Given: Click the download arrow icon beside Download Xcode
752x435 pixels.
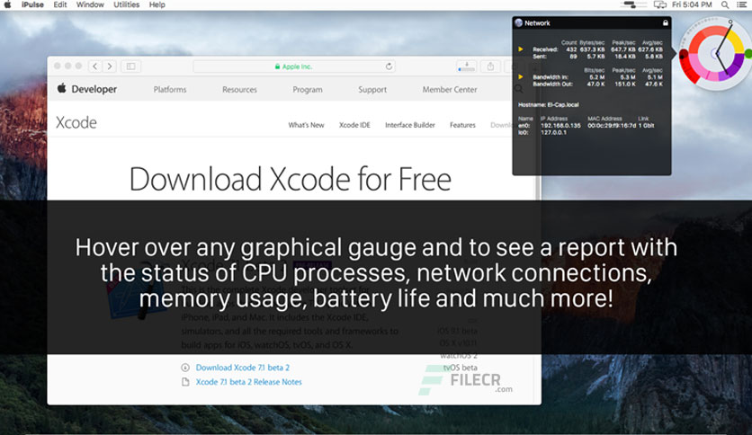Looking at the screenshot, I should click(x=185, y=368).
